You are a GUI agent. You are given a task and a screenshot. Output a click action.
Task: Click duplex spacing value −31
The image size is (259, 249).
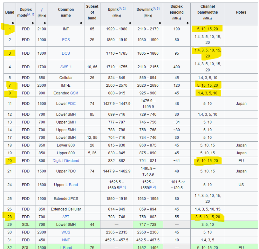click(x=176, y=122)
